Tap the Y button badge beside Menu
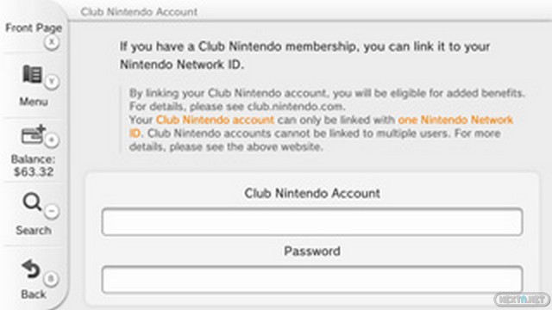The width and height of the screenshot is (552, 310). point(52,82)
